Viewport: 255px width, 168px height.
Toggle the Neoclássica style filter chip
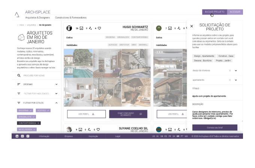(x=27, y=129)
